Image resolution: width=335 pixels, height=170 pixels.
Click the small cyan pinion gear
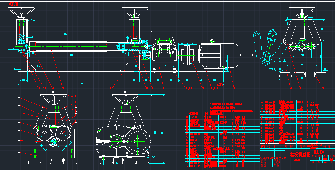pos(54,142)
